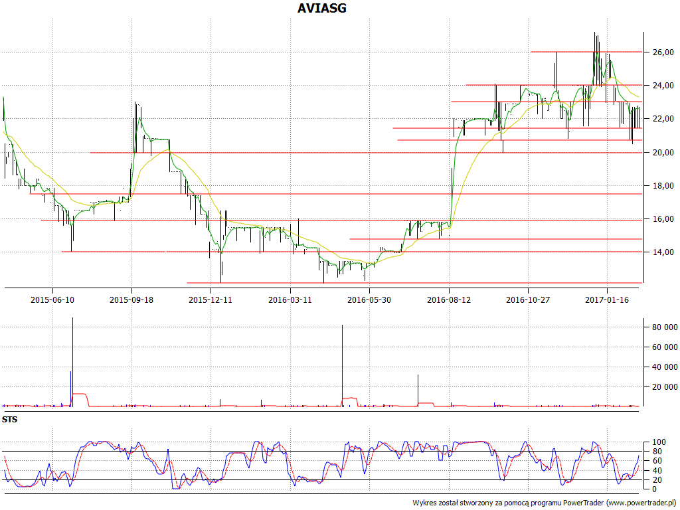The width and height of the screenshot is (680, 510).
Task: Click the volume spike near July 2016
Action: point(418,390)
